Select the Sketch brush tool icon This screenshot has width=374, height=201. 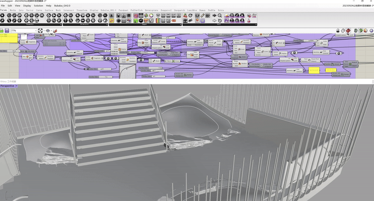[x=55, y=31]
